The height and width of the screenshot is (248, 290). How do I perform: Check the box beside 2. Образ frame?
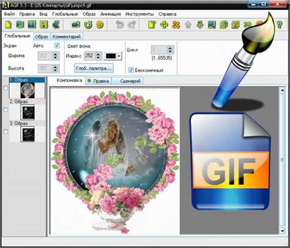pyautogui.click(x=6, y=110)
